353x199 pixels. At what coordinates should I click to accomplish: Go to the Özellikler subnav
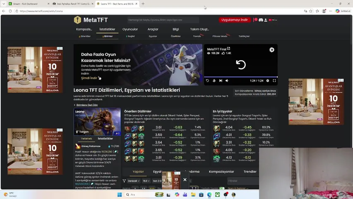[175, 36]
